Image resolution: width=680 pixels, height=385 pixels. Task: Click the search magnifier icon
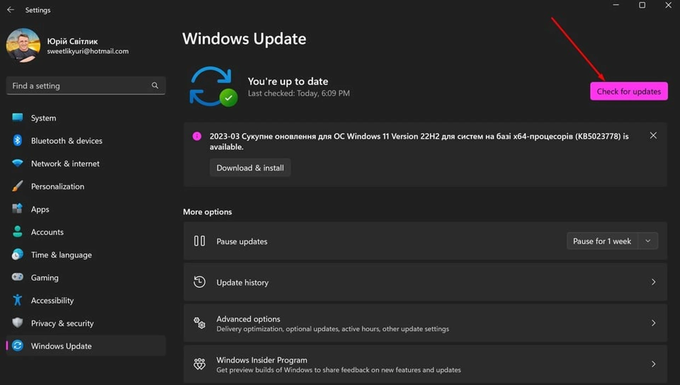tap(155, 85)
